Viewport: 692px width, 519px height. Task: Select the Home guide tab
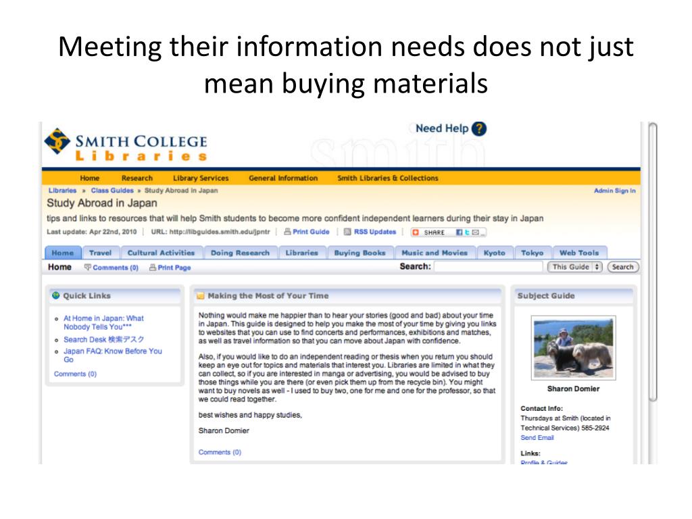(63, 253)
